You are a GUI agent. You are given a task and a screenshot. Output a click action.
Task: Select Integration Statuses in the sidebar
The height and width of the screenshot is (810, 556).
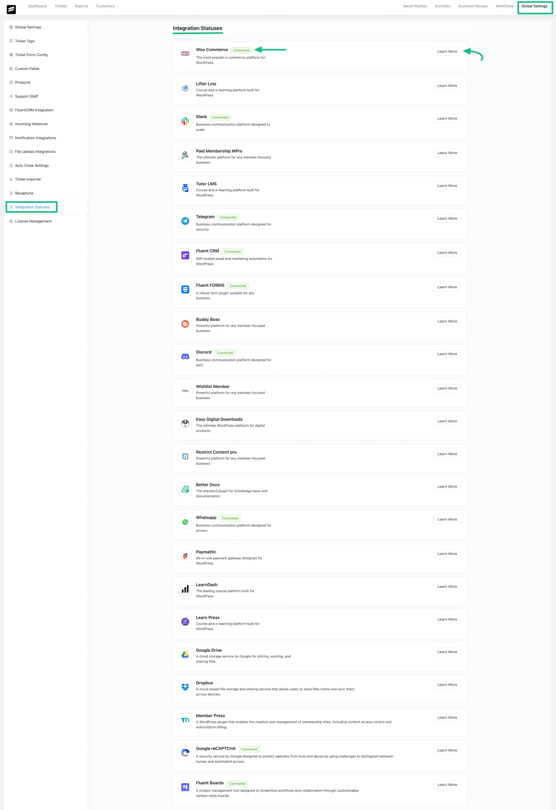click(x=32, y=207)
